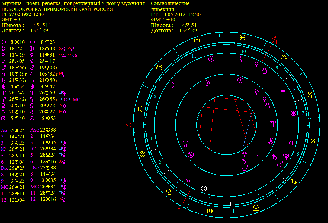Pick the Saturn glyph in the wheel's outer planet ring

point(275,157)
